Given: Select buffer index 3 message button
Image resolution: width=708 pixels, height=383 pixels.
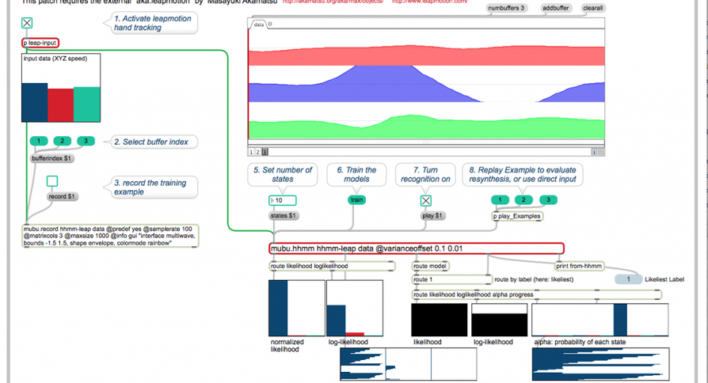Looking at the screenshot, I should (86, 141).
